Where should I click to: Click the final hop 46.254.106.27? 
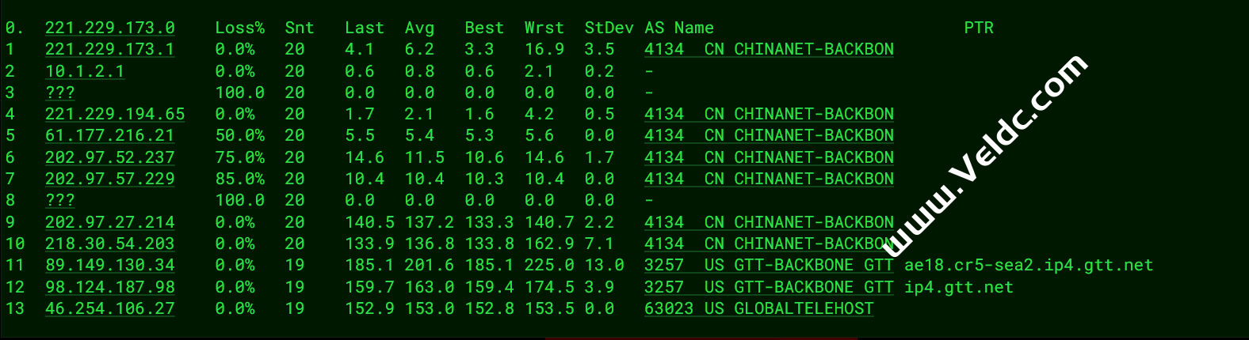[109, 308]
